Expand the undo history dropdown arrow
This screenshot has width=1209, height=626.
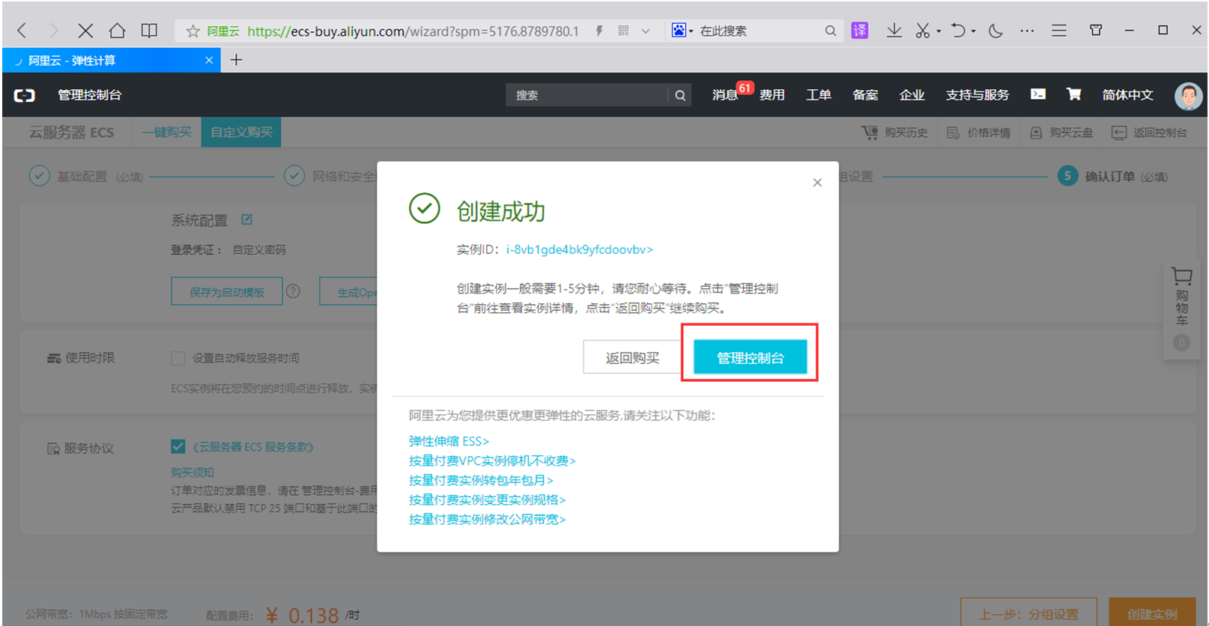coord(973,31)
